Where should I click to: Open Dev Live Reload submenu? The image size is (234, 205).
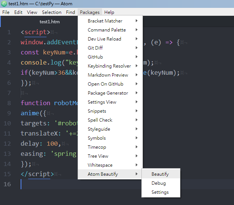pyautogui.click(x=110, y=39)
